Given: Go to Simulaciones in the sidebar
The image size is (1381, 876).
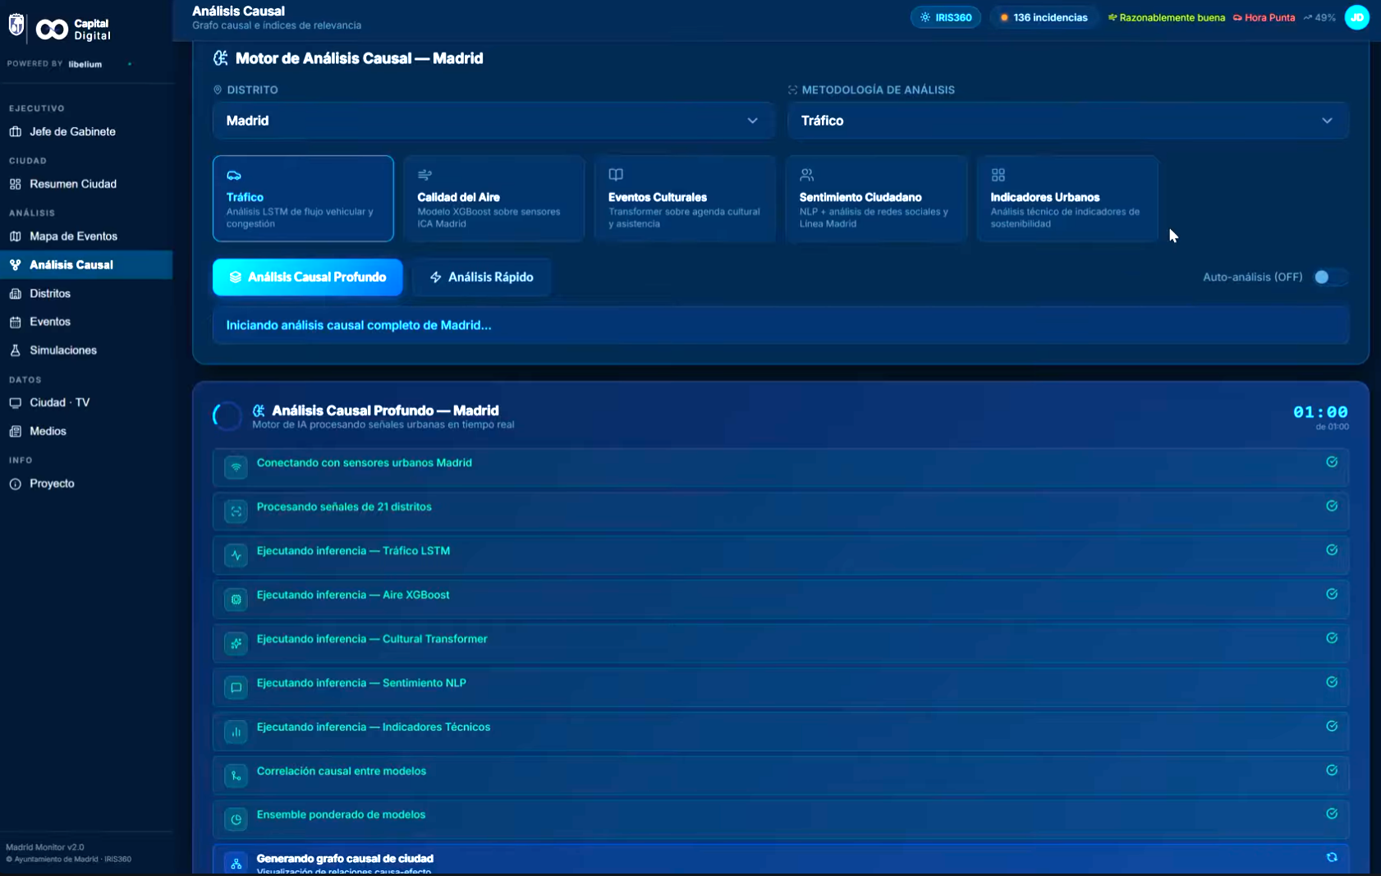Looking at the screenshot, I should point(63,351).
